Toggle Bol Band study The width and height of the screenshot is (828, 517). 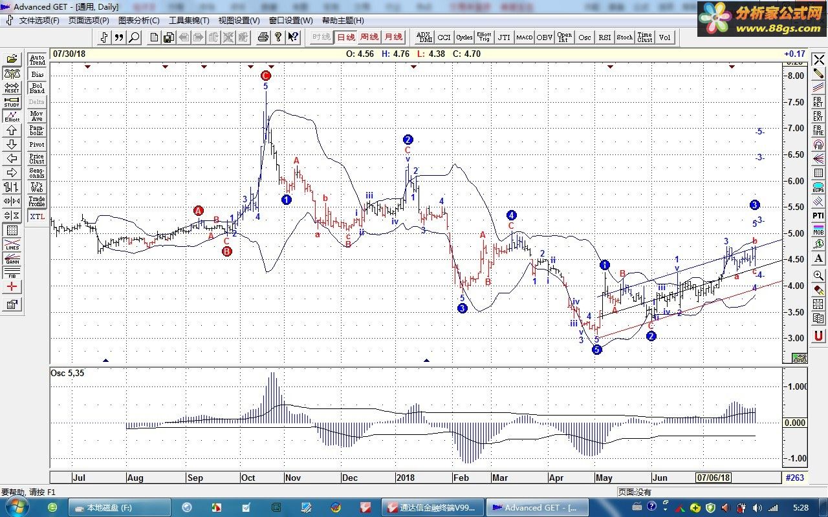(x=37, y=88)
